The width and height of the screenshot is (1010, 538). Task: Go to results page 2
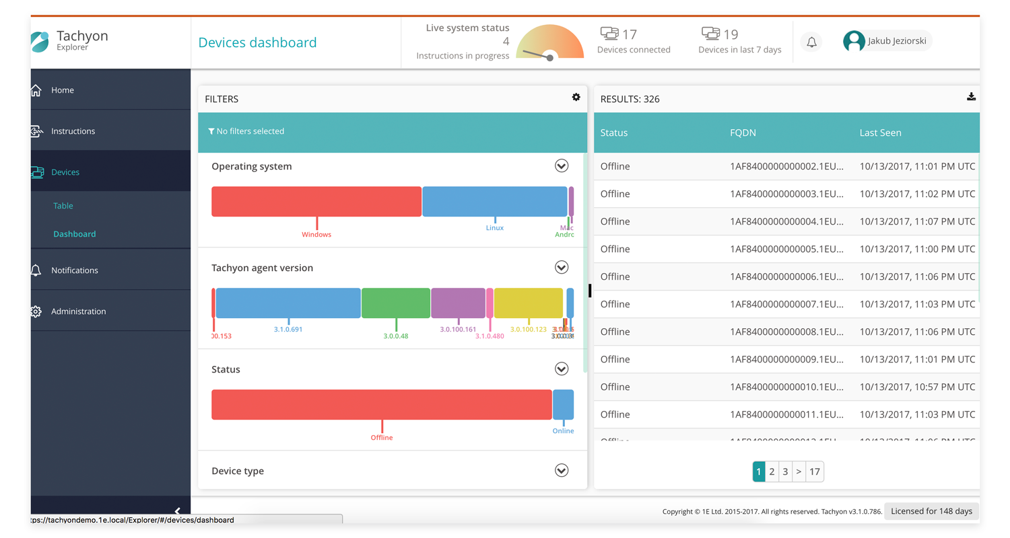772,472
